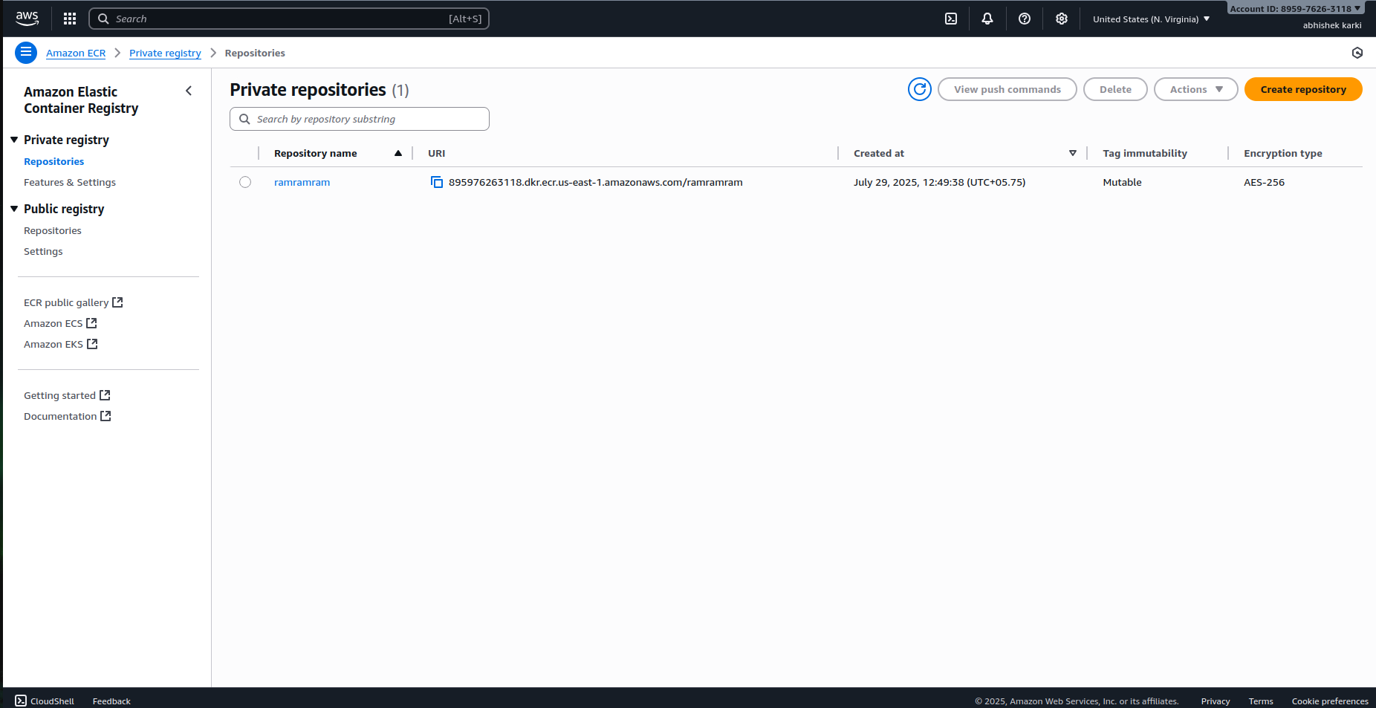Viewport: 1376px width, 708px height.
Task: Select the ramramram repository radio button
Action: (245, 182)
